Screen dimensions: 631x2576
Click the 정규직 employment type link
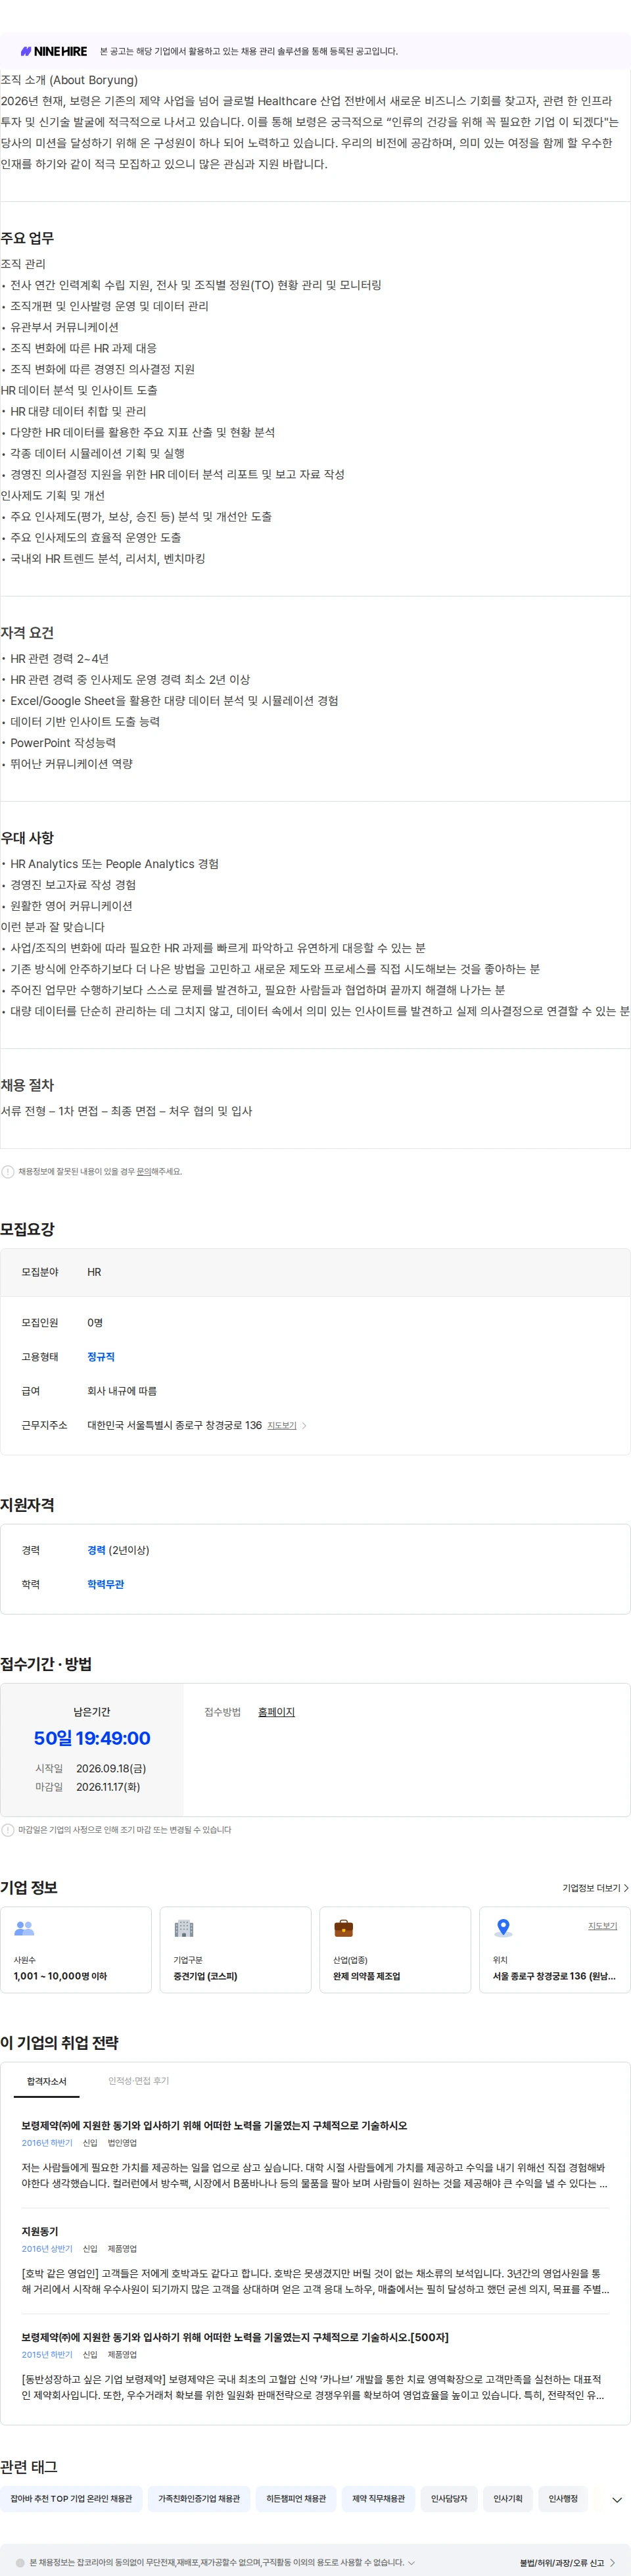[x=100, y=1357]
